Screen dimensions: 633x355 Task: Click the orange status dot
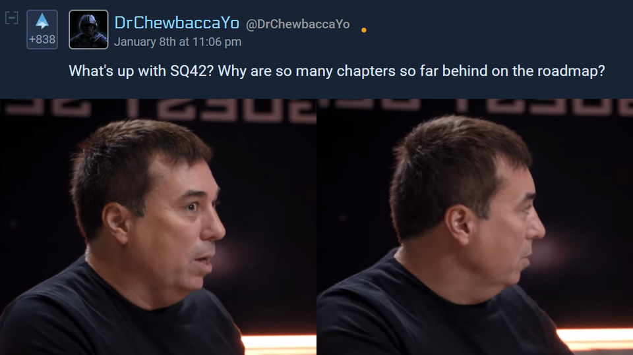(x=364, y=30)
